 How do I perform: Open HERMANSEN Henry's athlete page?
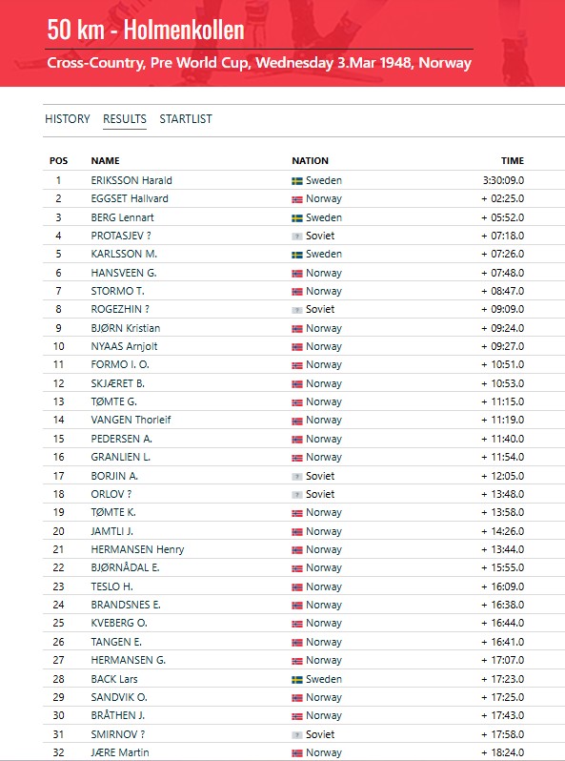coord(138,549)
